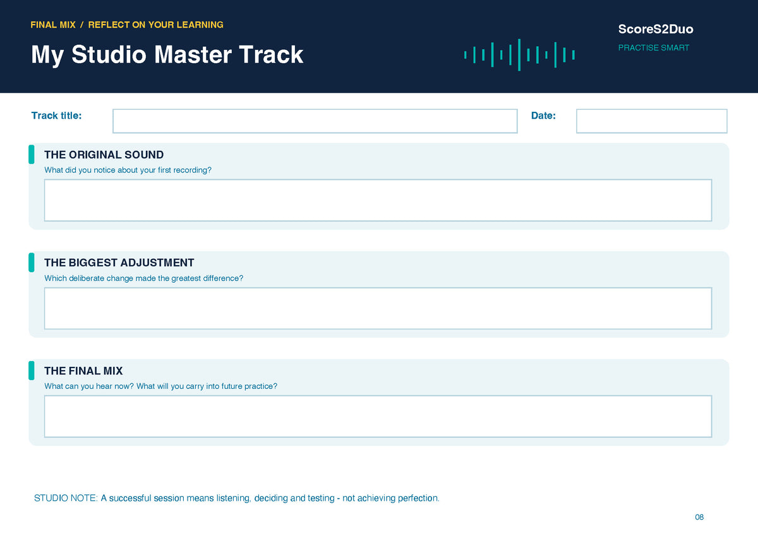Image resolution: width=758 pixels, height=536 pixels.
Task: Click the FINAL MIX / REFLECT ON YOUR LEARNING text
Action: [127, 25]
